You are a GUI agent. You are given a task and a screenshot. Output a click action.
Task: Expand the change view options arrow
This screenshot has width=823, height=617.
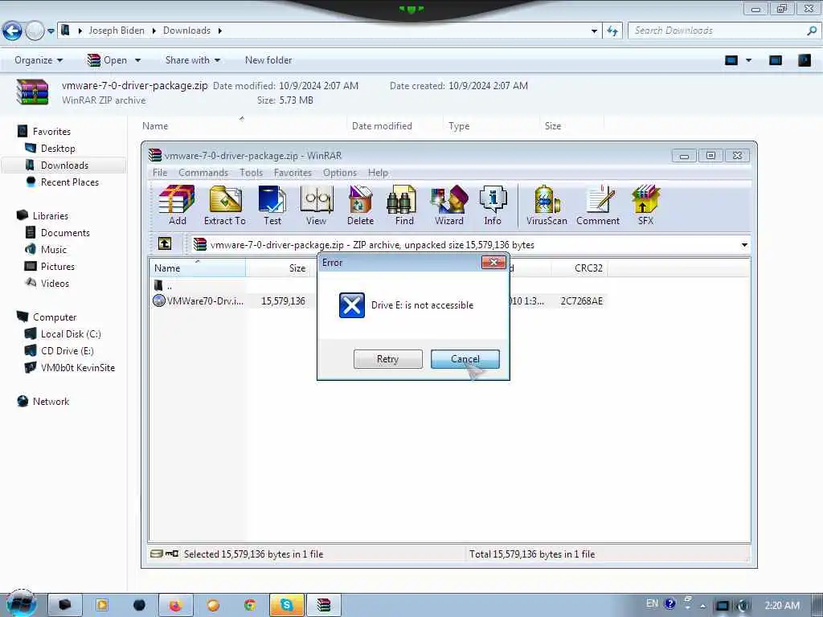pos(748,60)
